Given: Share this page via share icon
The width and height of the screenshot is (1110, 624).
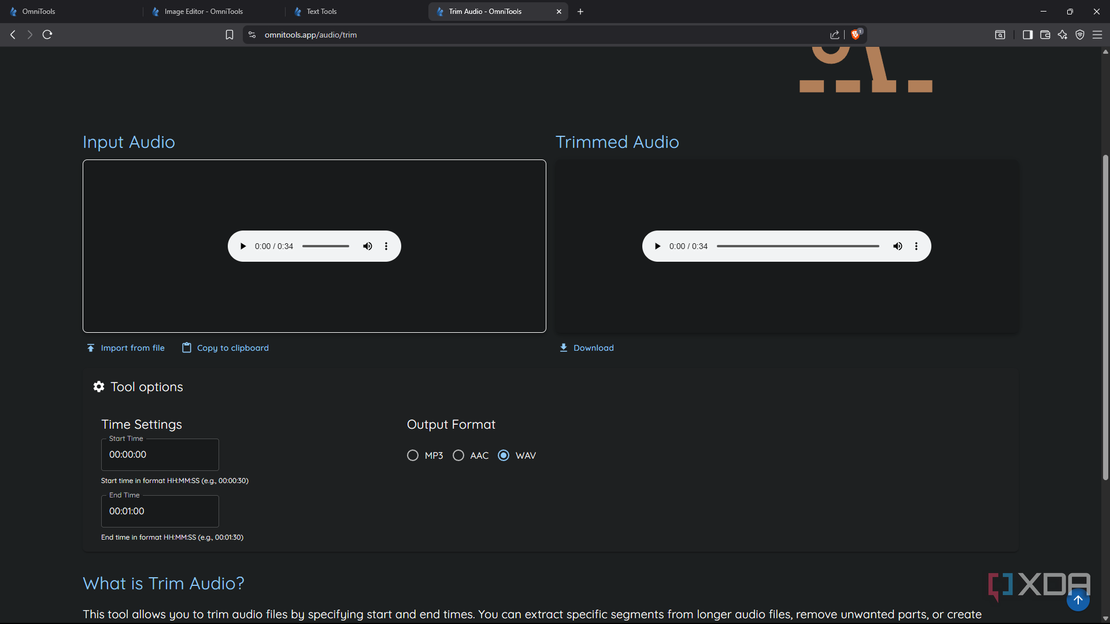Looking at the screenshot, I should coord(835,35).
